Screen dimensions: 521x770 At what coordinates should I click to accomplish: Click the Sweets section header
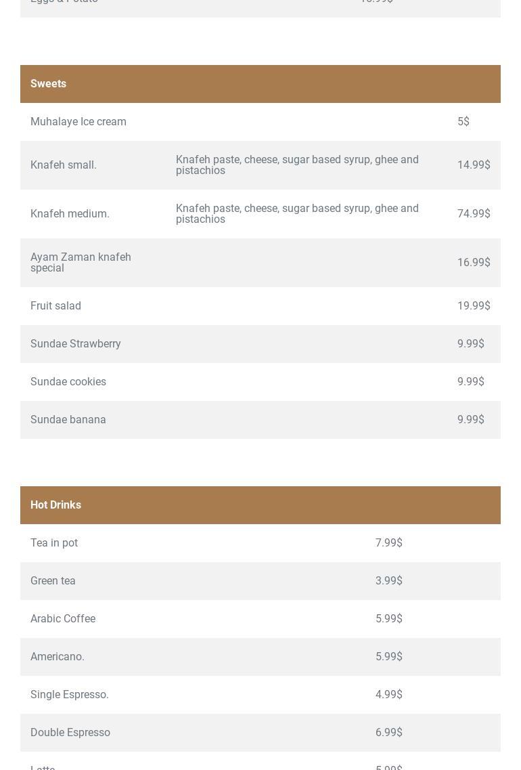49,84
